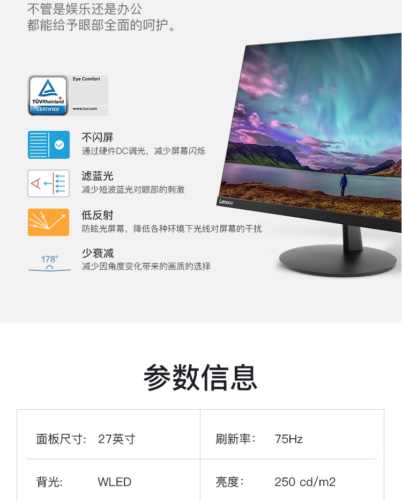
Task: Click the monitor's round base stand
Action: pyautogui.click(x=338, y=260)
